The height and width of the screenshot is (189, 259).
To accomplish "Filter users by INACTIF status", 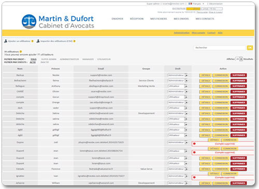I will pyautogui.click(x=45, y=62).
